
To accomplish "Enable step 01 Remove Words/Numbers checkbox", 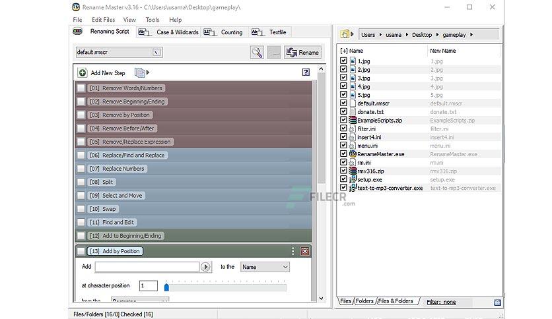I will pyautogui.click(x=81, y=88).
